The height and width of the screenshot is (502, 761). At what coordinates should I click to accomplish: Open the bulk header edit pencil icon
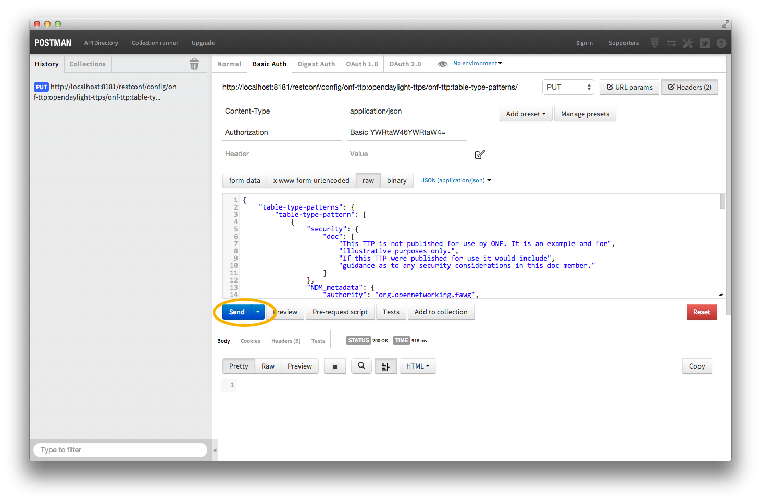click(x=480, y=154)
